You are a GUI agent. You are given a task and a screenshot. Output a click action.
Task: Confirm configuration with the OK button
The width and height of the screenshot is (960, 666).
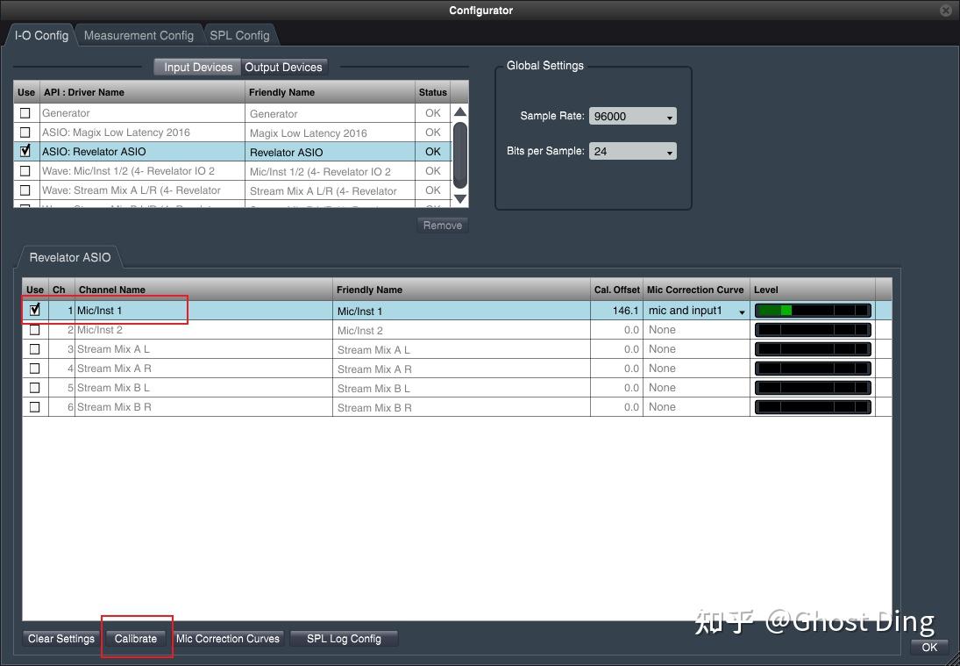[928, 647]
